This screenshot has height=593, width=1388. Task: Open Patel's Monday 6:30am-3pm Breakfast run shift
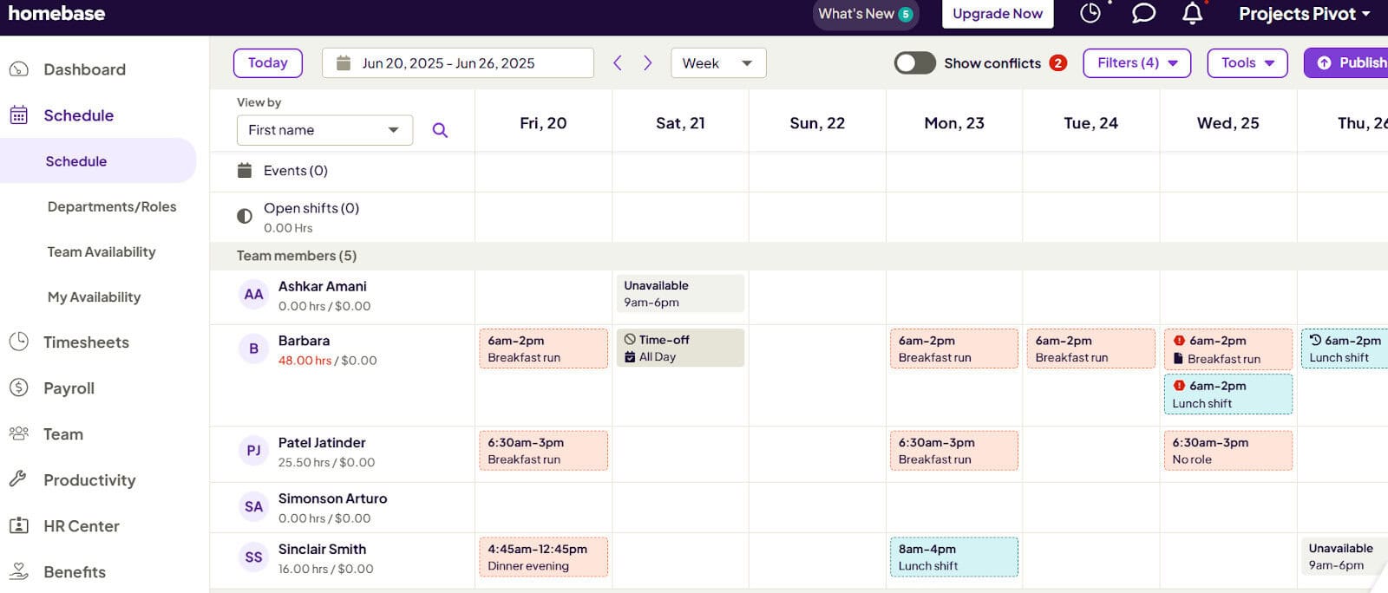point(953,451)
